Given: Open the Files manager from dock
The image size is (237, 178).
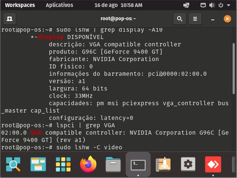Looking at the screenshot, I should [x=113, y=164].
